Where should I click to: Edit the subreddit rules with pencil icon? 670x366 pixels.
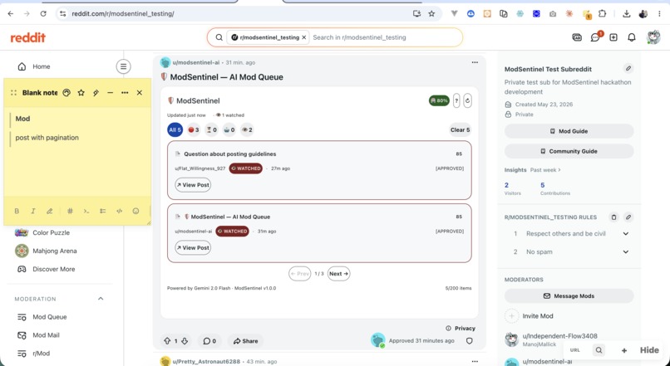click(628, 217)
